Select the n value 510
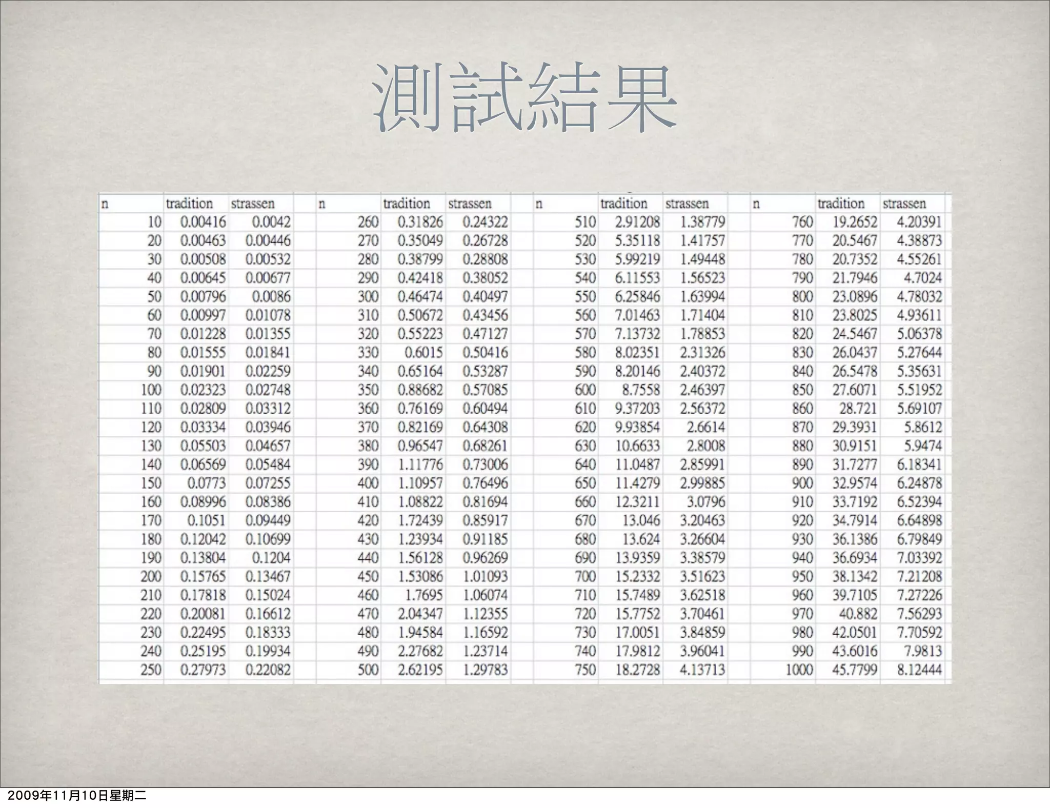The height and width of the screenshot is (808, 1050). [x=585, y=222]
